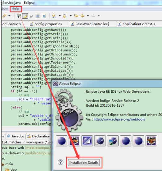Screen dimensions: 162x171
Task: Click the first Eclipse sphere feature icon
Action: 62,141
